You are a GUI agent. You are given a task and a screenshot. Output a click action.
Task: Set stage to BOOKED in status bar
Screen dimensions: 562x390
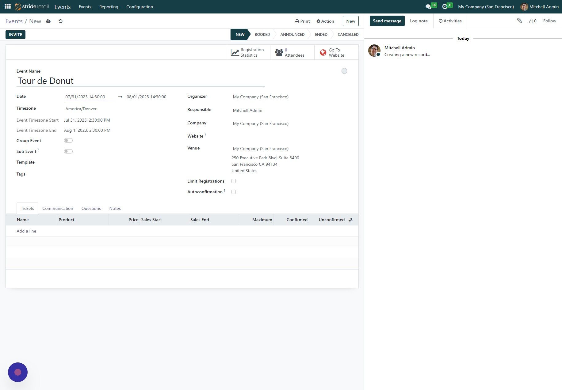coord(262,35)
